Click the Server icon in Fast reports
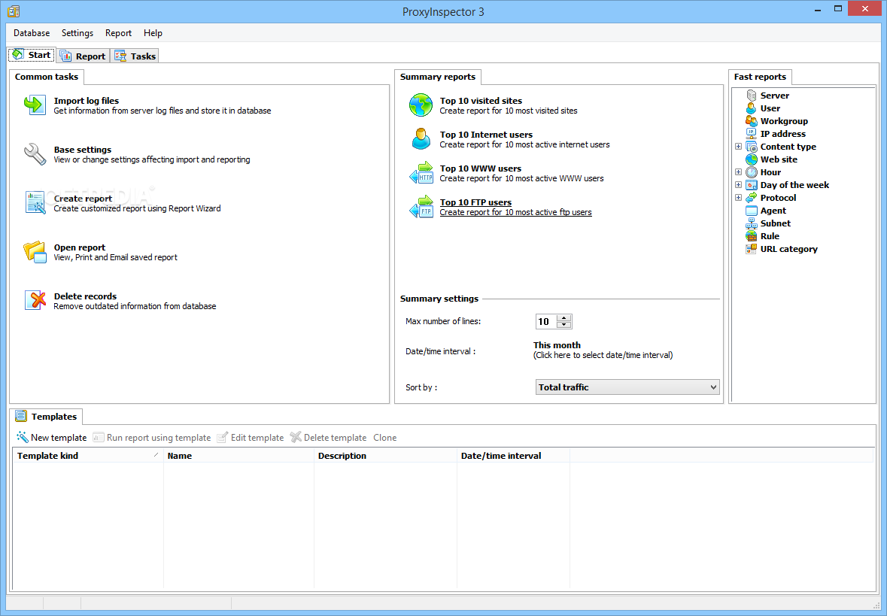 (752, 96)
